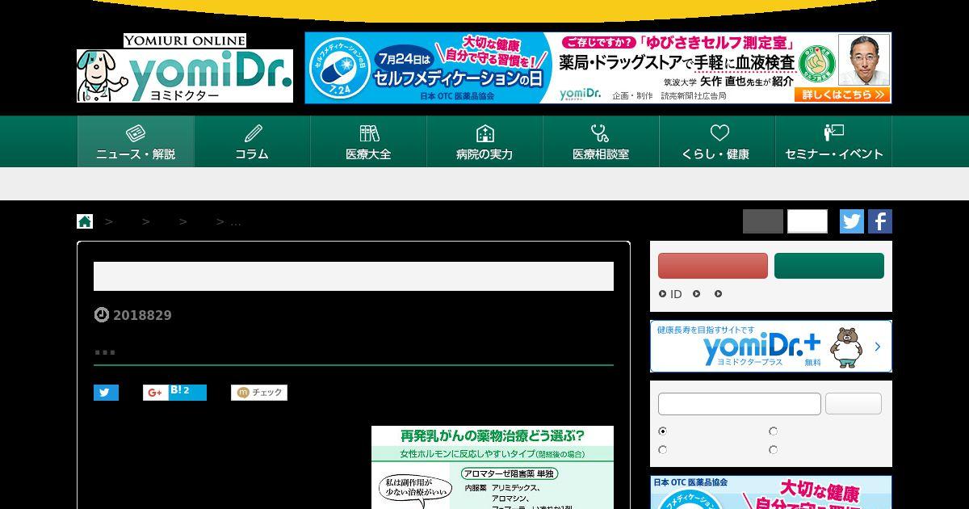Share page via header Twitter icon

852,221
